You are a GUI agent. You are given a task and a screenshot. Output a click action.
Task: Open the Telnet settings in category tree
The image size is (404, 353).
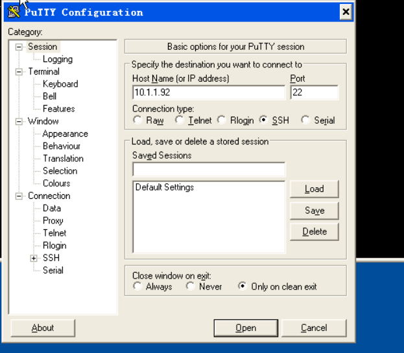[54, 233]
